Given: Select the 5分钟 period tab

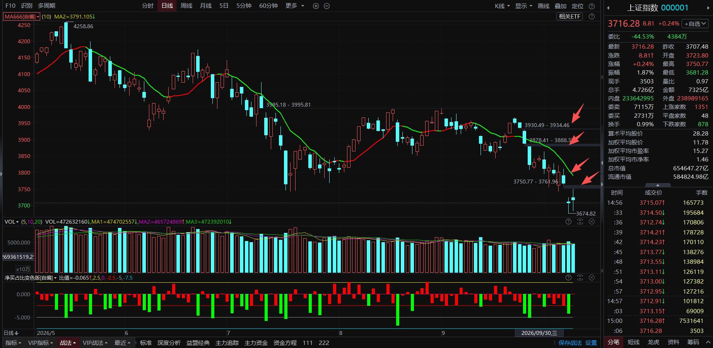Looking at the screenshot, I should 244,6.
